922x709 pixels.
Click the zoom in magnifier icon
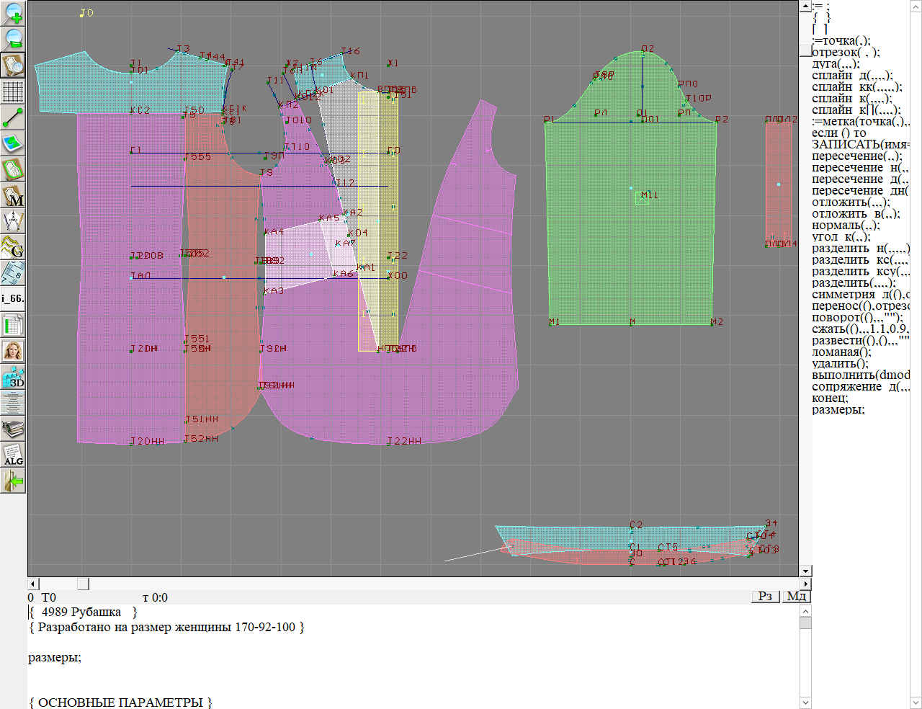[13, 13]
